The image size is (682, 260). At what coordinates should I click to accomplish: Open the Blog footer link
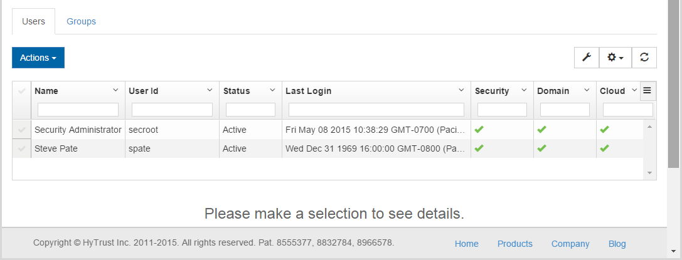coord(617,244)
